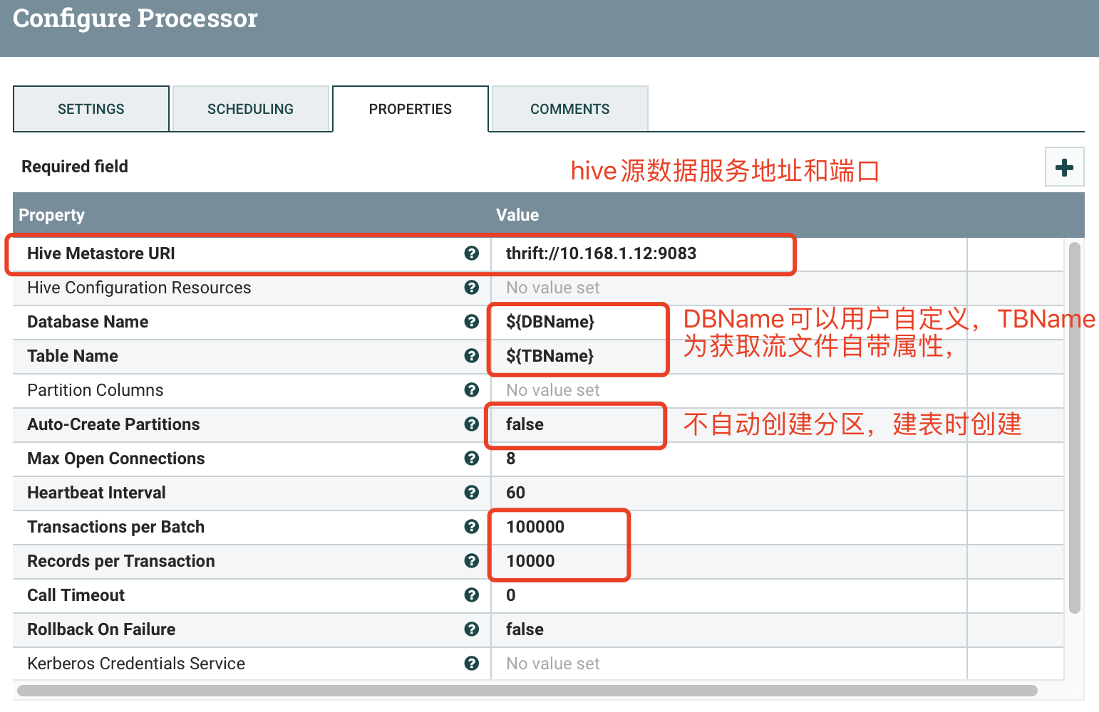Select the Auto-Create Partitions label
The height and width of the screenshot is (712, 1099).
(113, 424)
